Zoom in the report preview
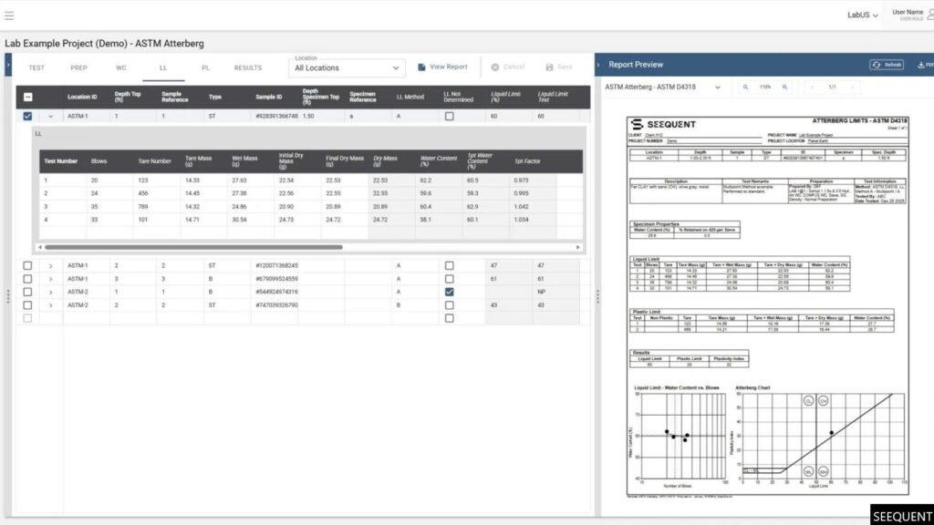Image resolution: width=934 pixels, height=525 pixels. [x=784, y=87]
